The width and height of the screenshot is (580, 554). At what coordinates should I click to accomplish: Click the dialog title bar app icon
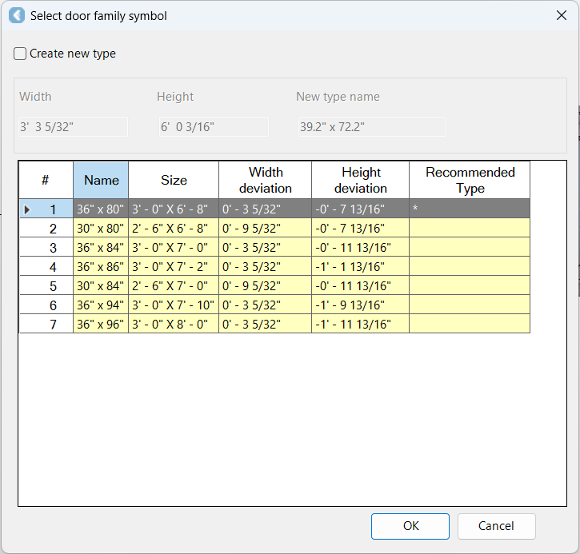click(16, 15)
